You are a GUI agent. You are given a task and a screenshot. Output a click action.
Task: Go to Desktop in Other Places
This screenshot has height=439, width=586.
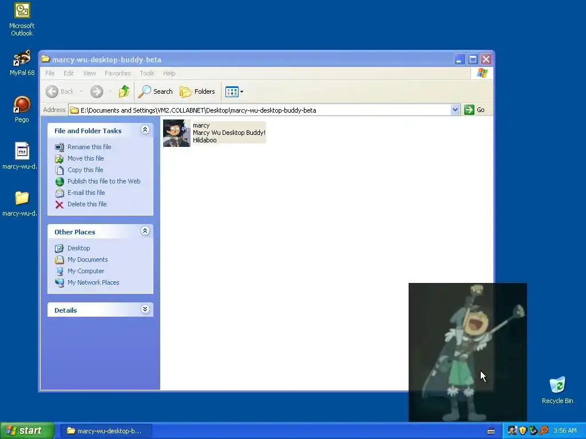(x=73, y=248)
